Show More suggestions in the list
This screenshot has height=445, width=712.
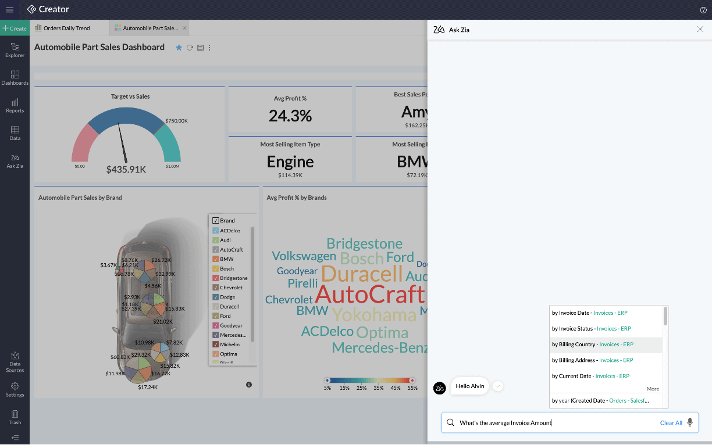point(653,389)
